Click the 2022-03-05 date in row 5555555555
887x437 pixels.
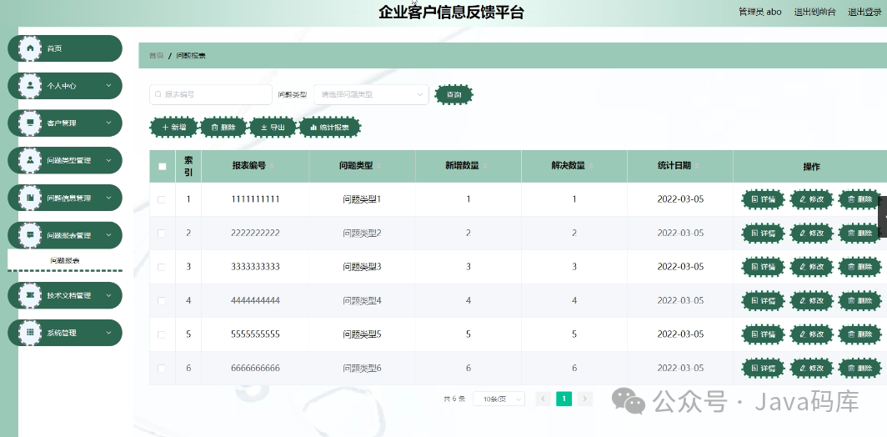[x=680, y=334]
